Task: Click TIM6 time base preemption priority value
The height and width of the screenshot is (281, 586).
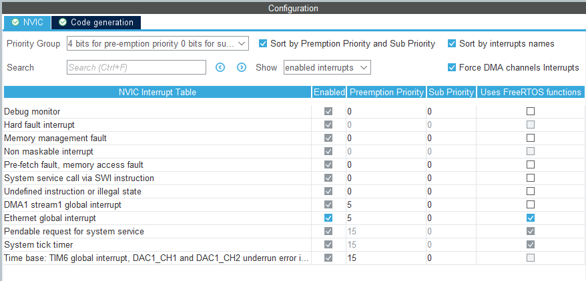Action: click(385, 258)
